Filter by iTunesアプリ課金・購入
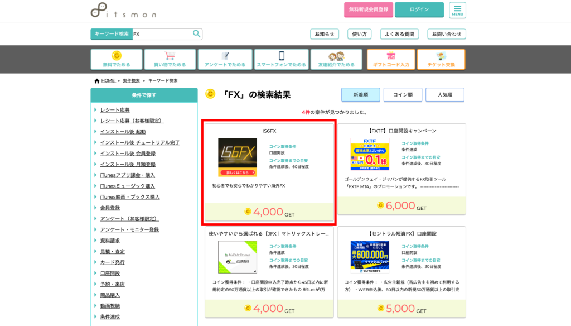Viewport: 571px width, 326px height. point(128,175)
